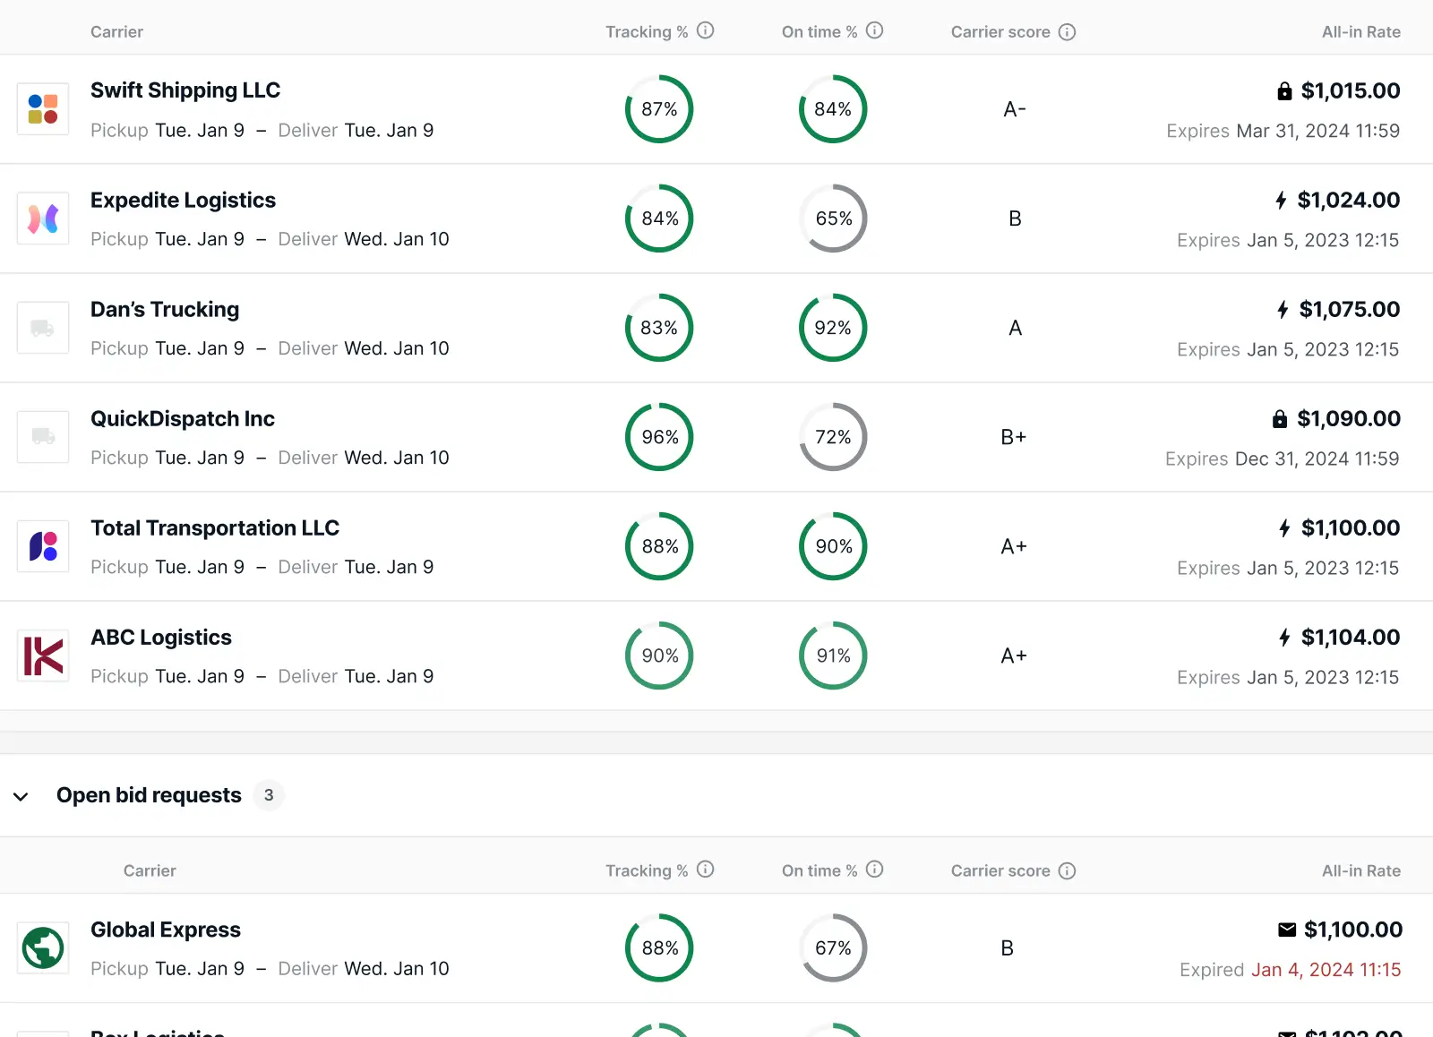Click the ABC Logistics logo icon
The width and height of the screenshot is (1433, 1037).
point(43,656)
